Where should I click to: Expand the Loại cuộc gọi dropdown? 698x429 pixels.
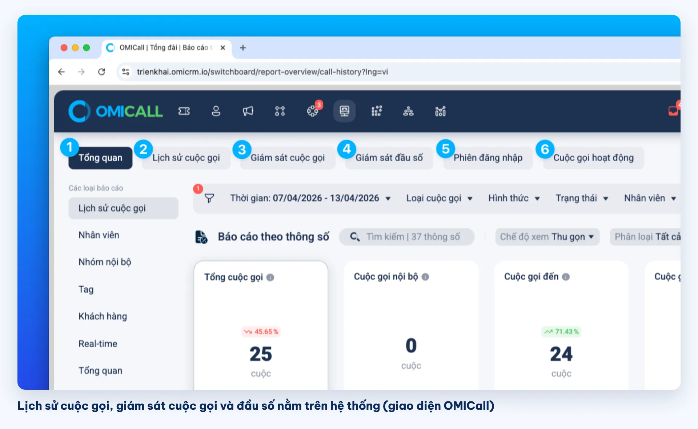[x=439, y=198]
